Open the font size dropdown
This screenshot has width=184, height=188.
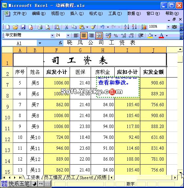(68, 36)
